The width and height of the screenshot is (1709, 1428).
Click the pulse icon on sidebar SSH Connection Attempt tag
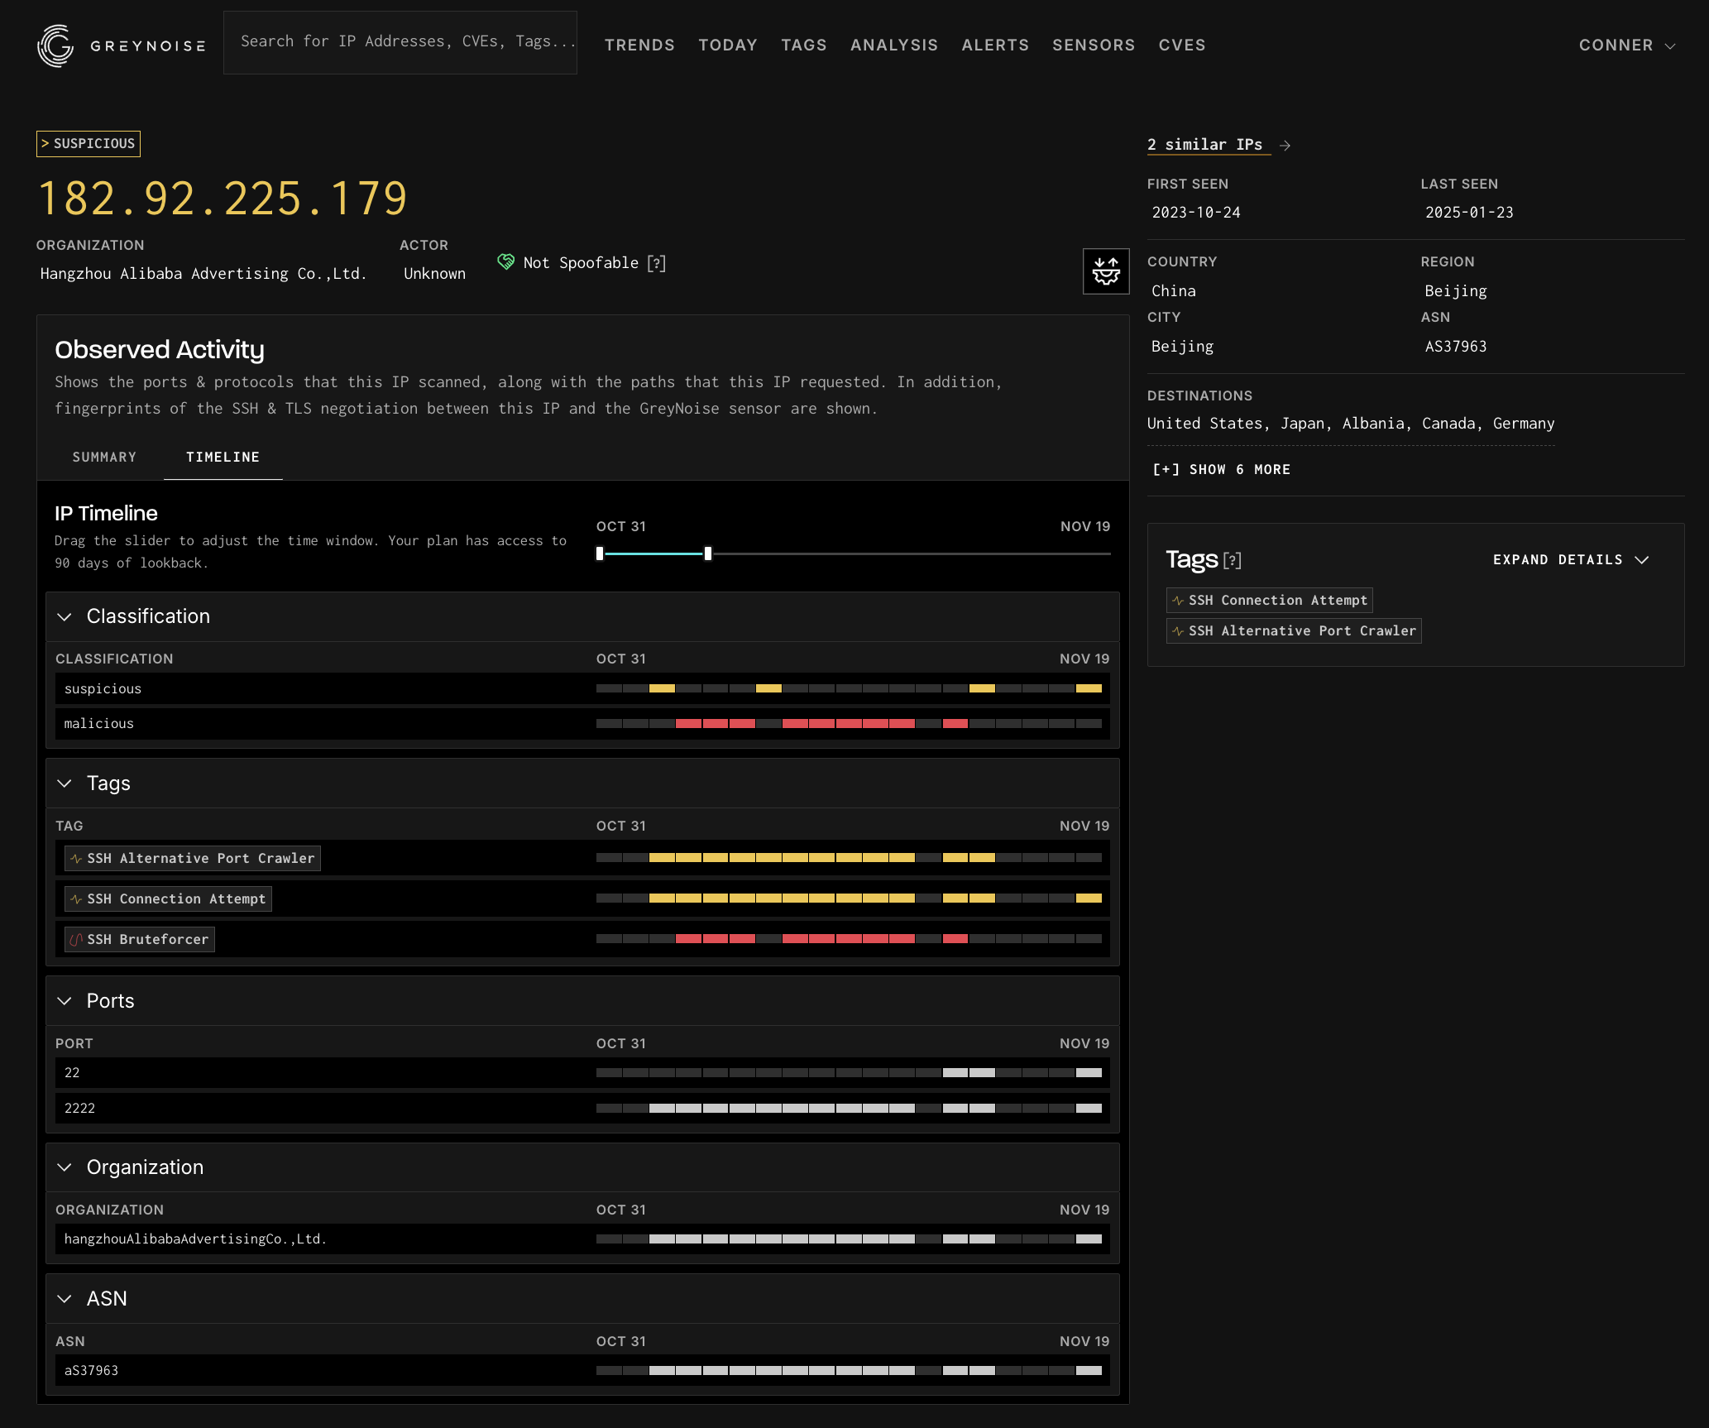tap(1178, 601)
